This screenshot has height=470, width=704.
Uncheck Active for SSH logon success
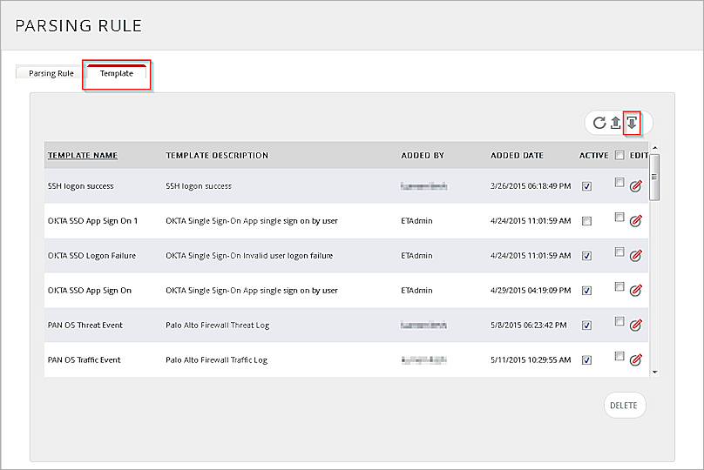(586, 186)
